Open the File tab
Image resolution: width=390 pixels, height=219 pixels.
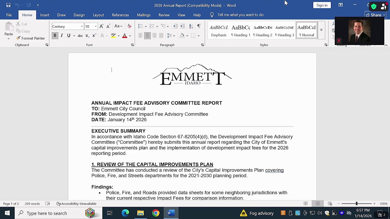tap(9, 15)
